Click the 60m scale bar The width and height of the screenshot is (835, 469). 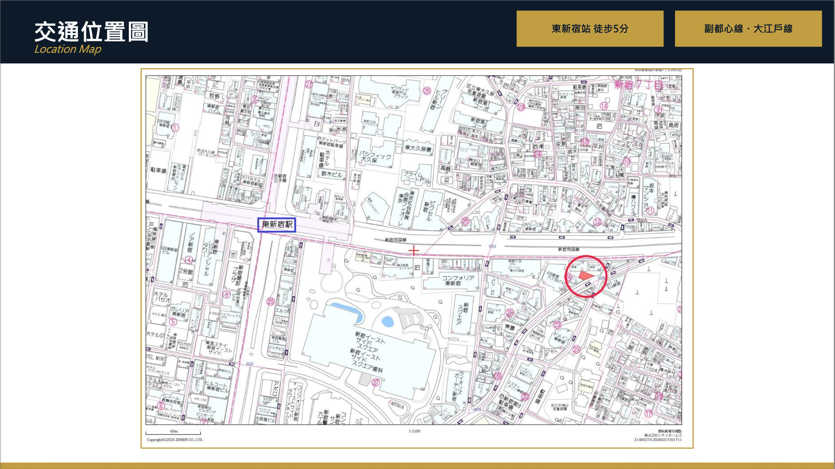(x=173, y=433)
